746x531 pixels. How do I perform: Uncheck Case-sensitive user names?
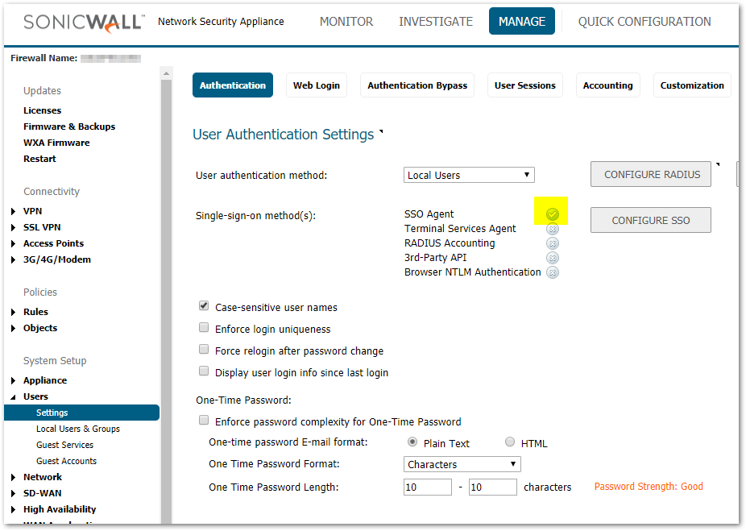coord(204,306)
